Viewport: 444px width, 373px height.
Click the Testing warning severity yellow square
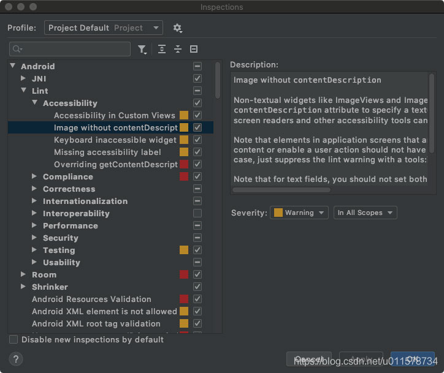click(184, 250)
